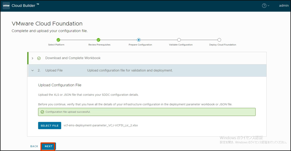This screenshot has height=151, width=291.
Task: Click the Deploy Cloud Foundation step label
Action: 223,45
